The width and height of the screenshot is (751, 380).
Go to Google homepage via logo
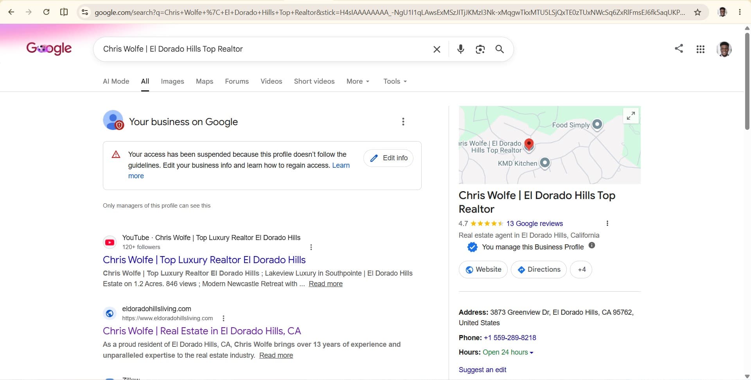[49, 48]
